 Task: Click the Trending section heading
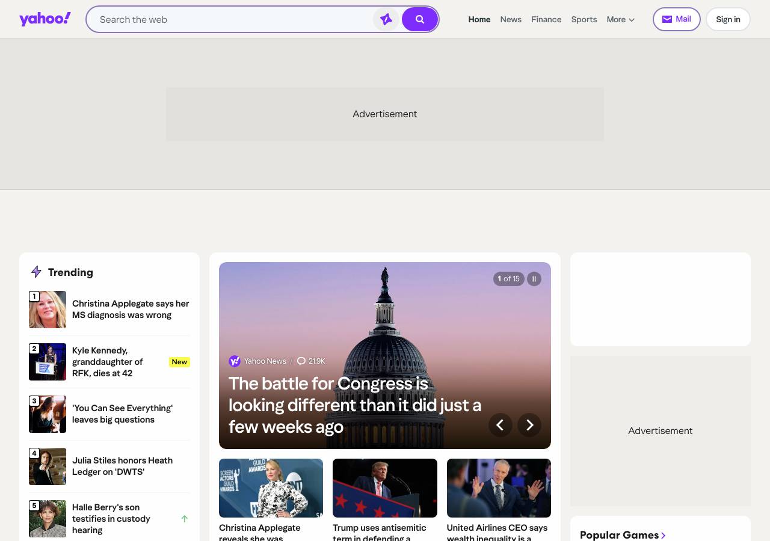coord(70,272)
